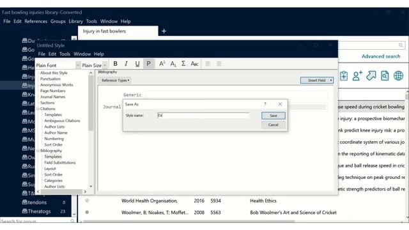
Task: Open main window File menu
Action: (x=7, y=21)
